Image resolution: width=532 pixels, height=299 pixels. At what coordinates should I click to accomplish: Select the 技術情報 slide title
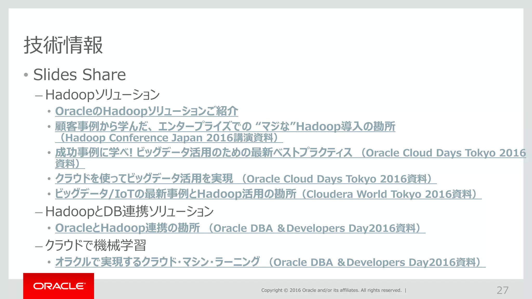pos(63,45)
